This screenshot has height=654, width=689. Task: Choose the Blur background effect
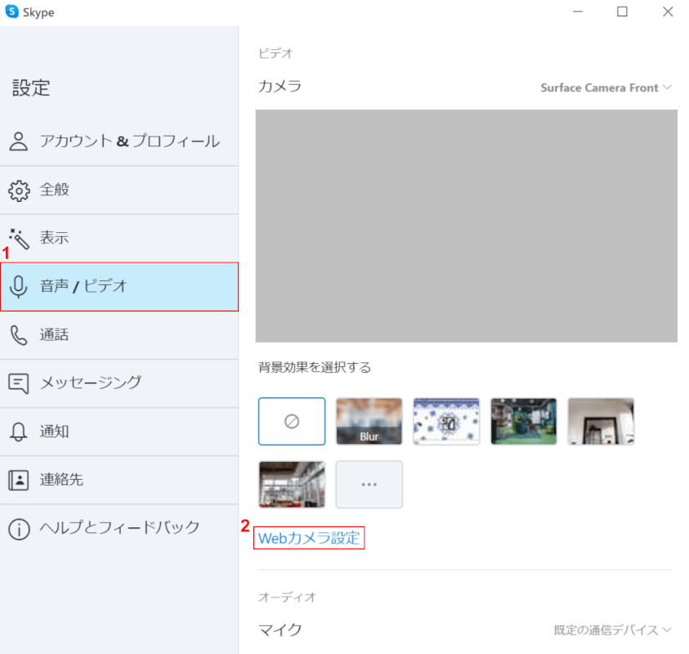(x=369, y=421)
